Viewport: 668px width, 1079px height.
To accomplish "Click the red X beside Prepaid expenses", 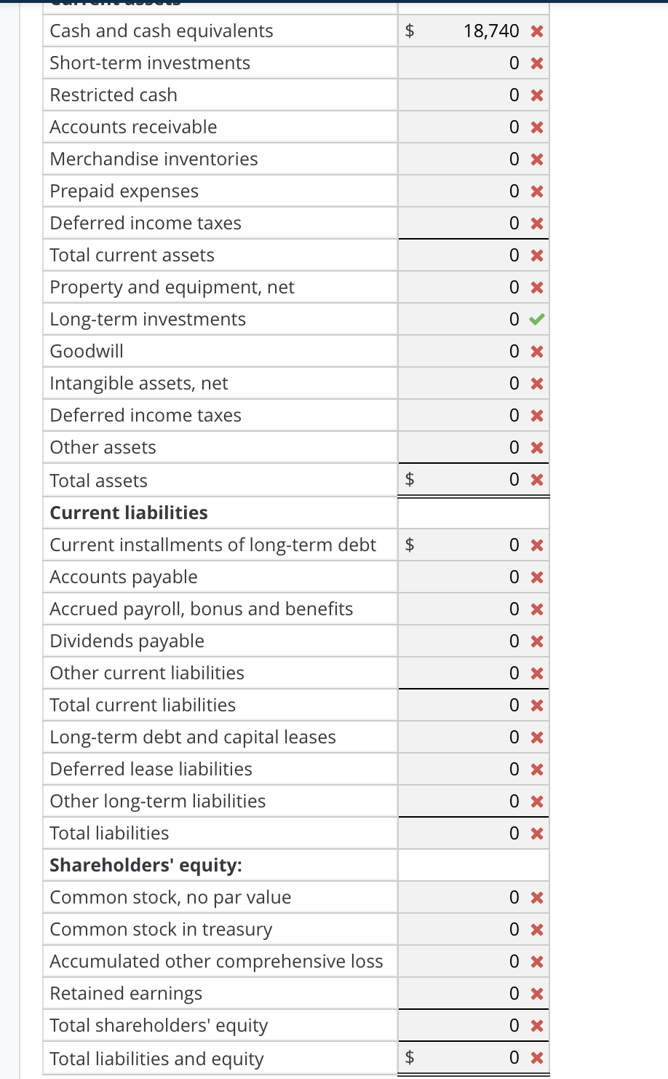I will tap(536, 191).
